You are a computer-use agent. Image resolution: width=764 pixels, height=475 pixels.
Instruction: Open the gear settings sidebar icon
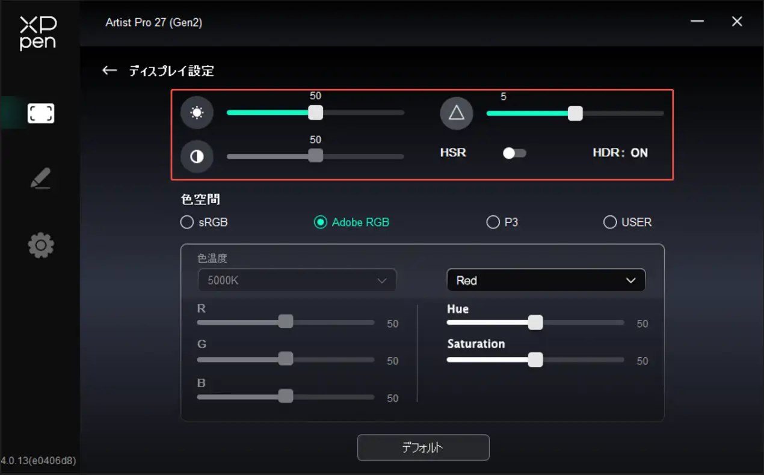tap(41, 245)
